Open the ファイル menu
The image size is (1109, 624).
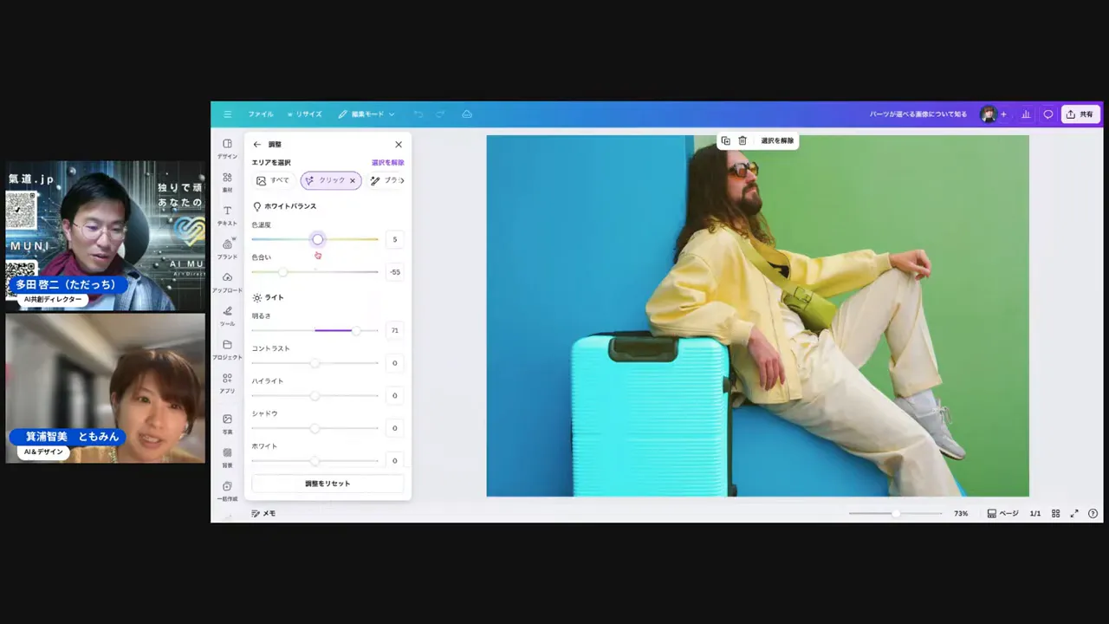261,114
